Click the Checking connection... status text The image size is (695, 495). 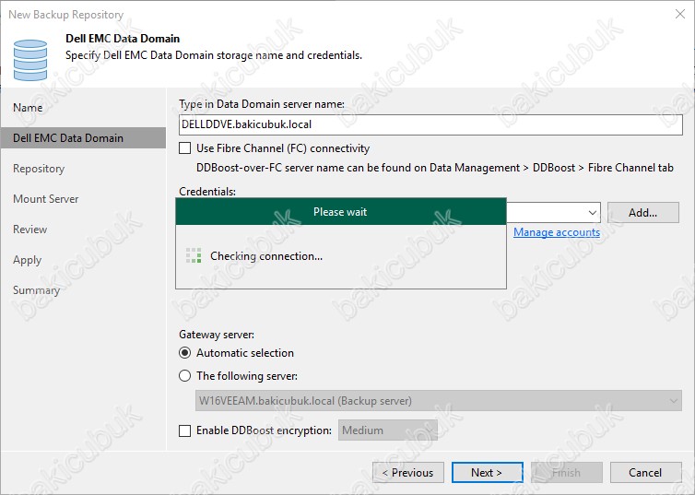[266, 256]
